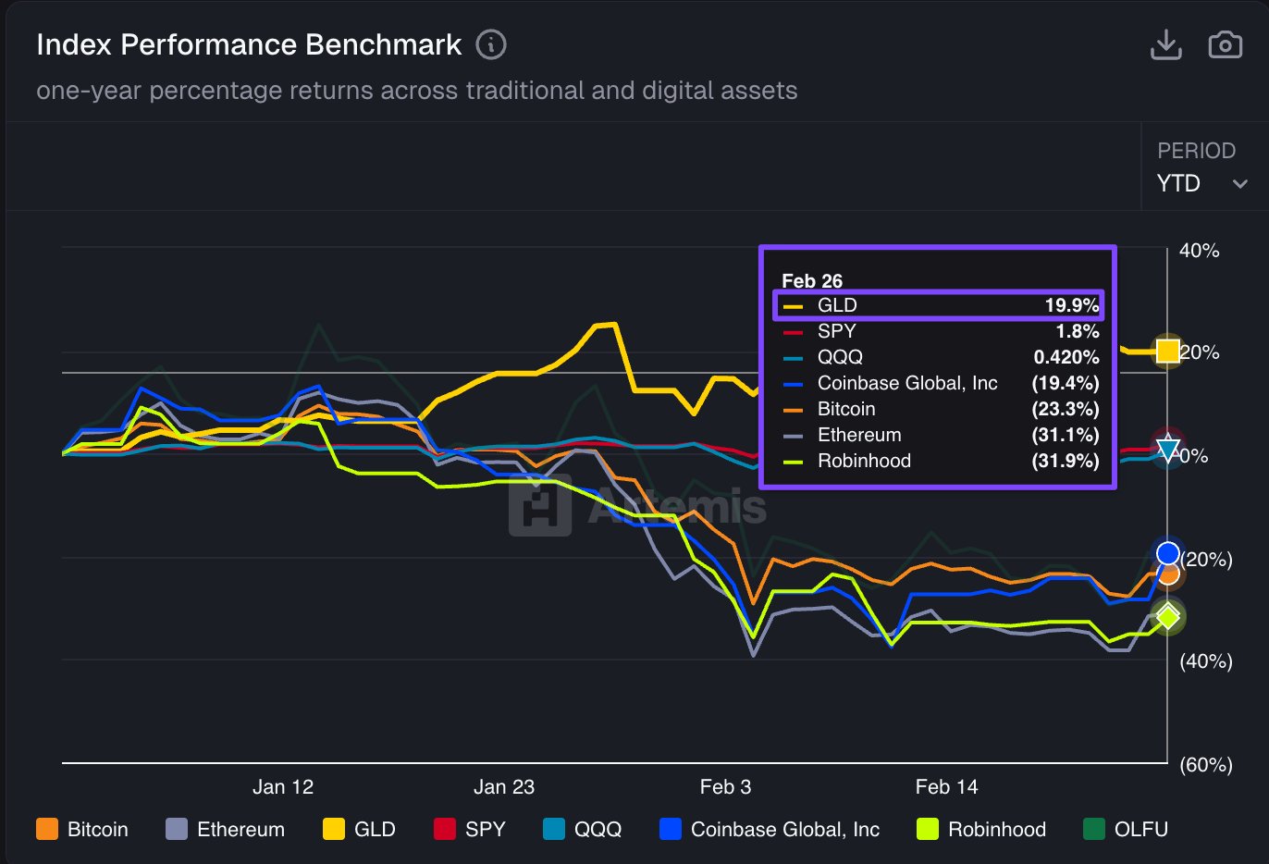The image size is (1269, 864).
Task: Toggle the Ethereum series in the bottom legend
Action: click(x=225, y=829)
